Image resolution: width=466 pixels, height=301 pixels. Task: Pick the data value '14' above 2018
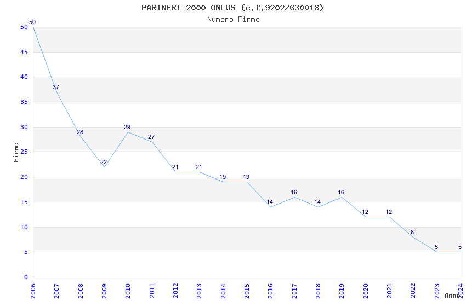tap(317, 202)
